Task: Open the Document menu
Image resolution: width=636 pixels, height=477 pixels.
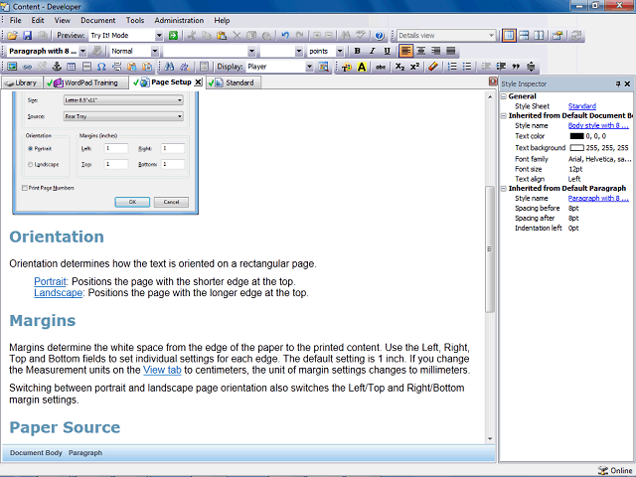Action: click(97, 20)
